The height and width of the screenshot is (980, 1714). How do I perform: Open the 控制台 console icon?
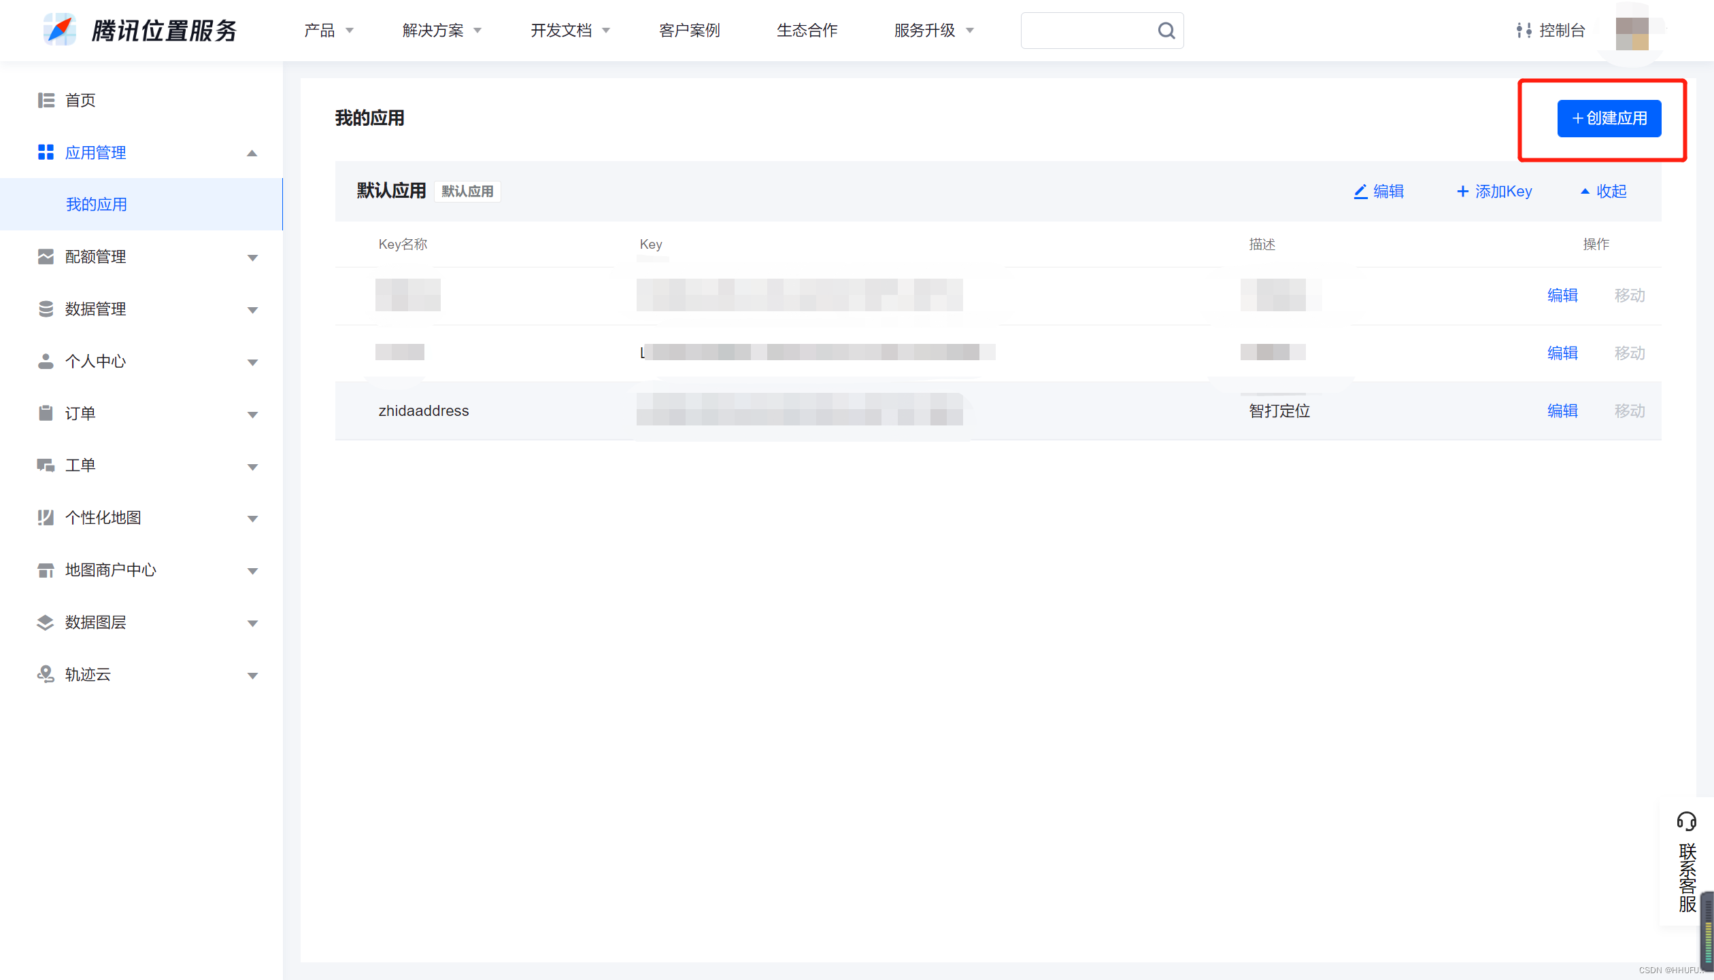(1524, 31)
